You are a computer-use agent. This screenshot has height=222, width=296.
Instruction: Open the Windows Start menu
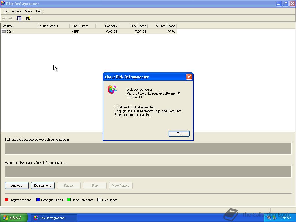tap(14, 218)
